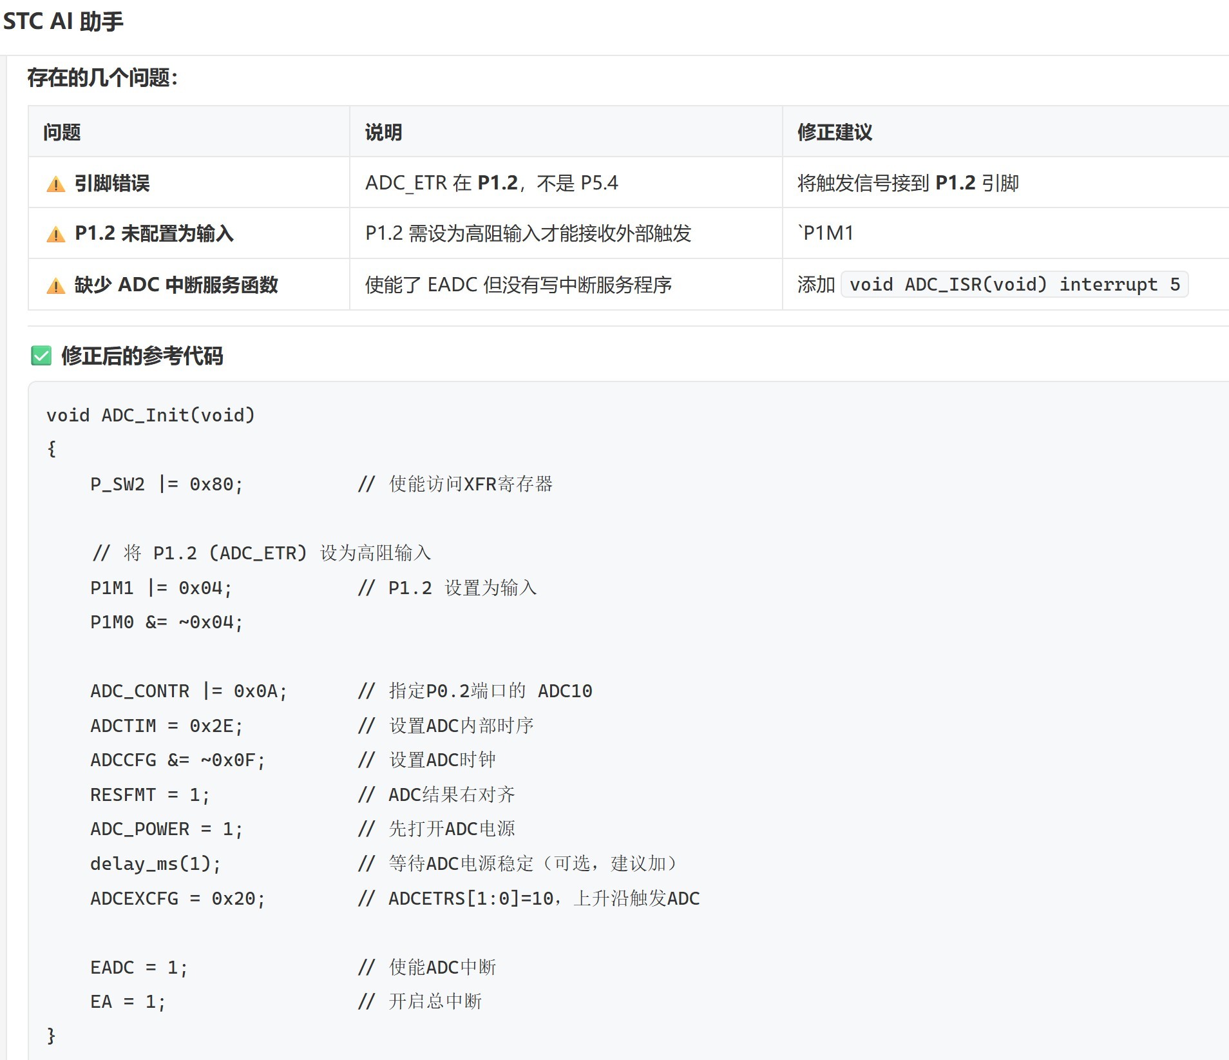Click the code line RESFMT = 1;
The width and height of the screenshot is (1229, 1060).
coord(150,795)
